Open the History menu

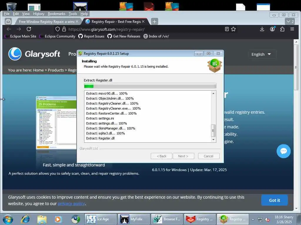[x=39, y=14]
